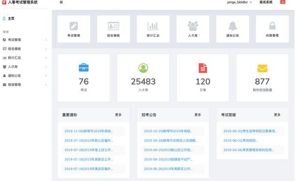Expand the 通知公告 sidebar arrow
Screen dimensions: 296x181
(x=46, y=76)
